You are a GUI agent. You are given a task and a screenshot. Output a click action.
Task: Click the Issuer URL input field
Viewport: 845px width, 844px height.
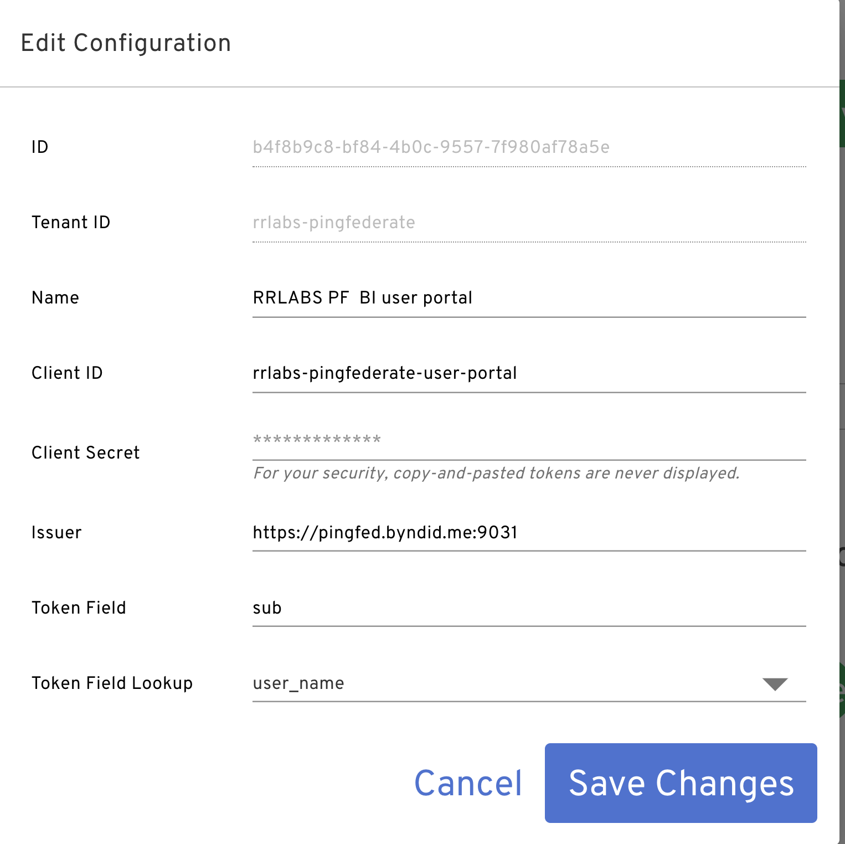[x=528, y=533]
